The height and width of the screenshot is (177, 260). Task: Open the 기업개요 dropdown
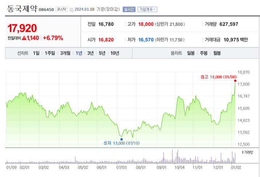[x=147, y=9]
